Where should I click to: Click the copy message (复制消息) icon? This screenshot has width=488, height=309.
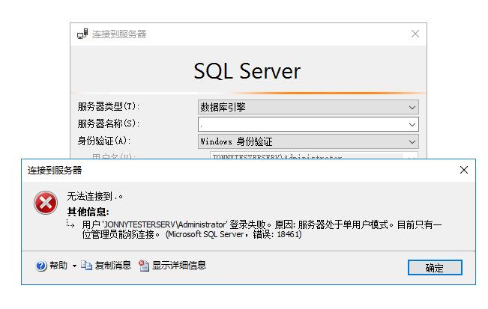pos(86,266)
